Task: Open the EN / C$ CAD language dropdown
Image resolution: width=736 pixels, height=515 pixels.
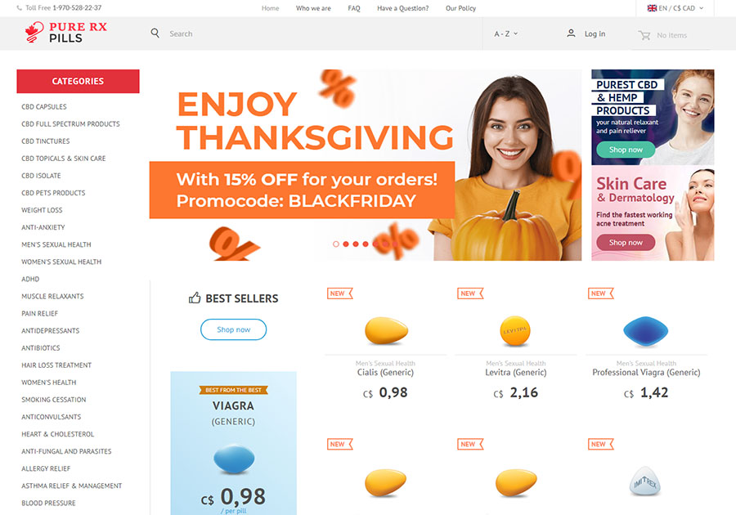Action: [x=675, y=8]
